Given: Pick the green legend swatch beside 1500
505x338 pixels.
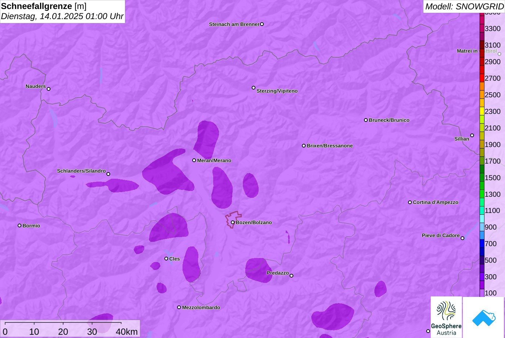Looking at the screenshot, I should pos(482,178).
